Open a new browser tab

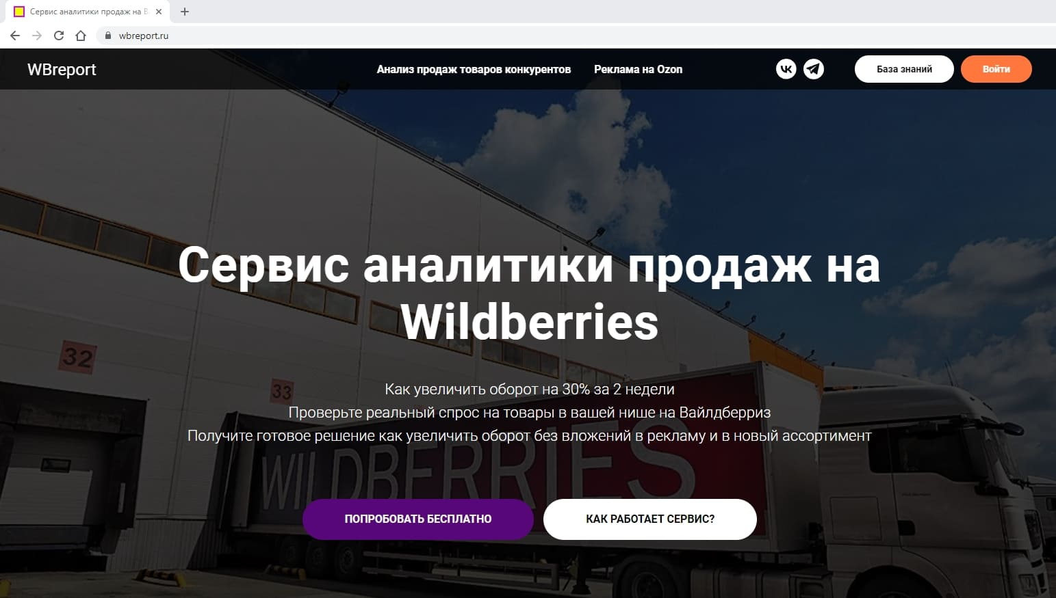coord(185,12)
